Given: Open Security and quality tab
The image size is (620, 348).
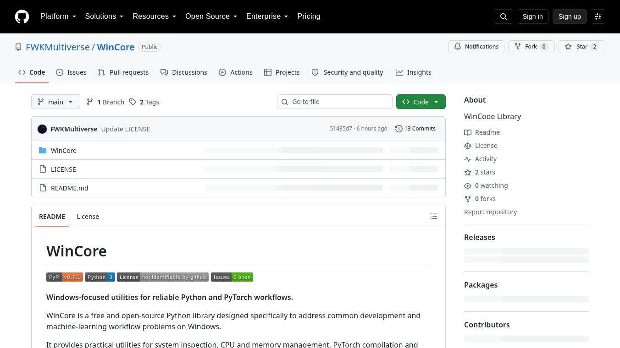Looking at the screenshot, I should click(x=348, y=72).
